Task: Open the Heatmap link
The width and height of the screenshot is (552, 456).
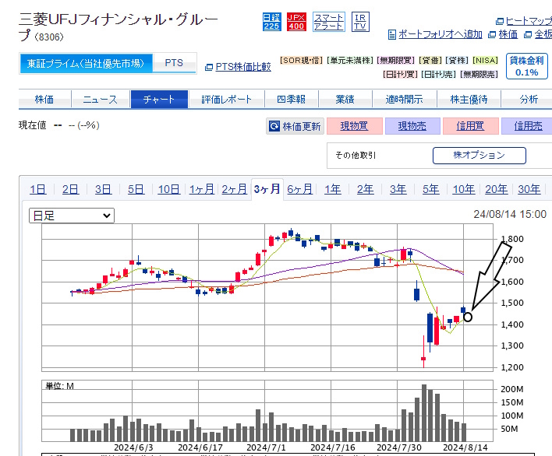Action: (529, 22)
